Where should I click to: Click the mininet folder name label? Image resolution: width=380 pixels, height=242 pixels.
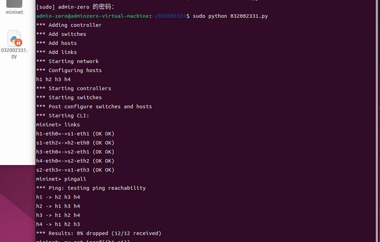(14, 12)
